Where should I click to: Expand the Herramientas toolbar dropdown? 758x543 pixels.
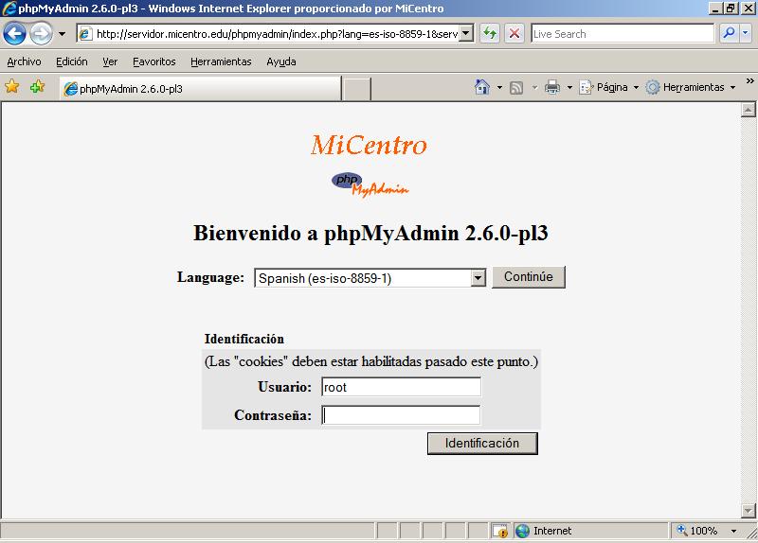pyautogui.click(x=691, y=87)
